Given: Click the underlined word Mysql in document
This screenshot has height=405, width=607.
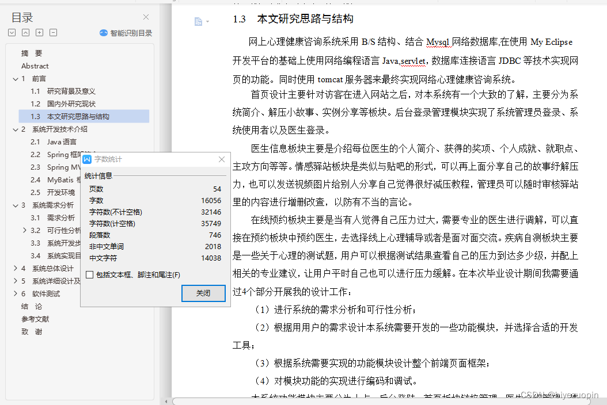Looking at the screenshot, I should 438,42.
